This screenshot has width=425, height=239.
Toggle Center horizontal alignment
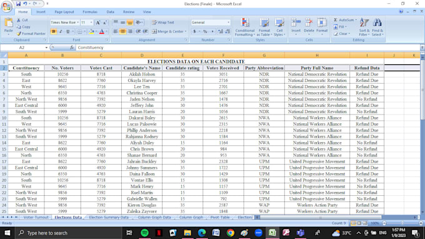click(122, 31)
